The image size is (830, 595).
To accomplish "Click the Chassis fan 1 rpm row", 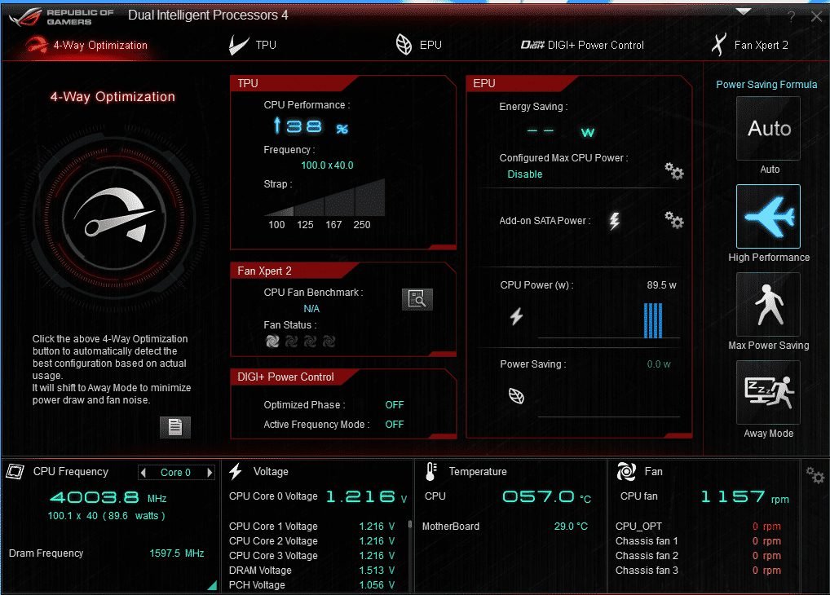I will pos(698,541).
